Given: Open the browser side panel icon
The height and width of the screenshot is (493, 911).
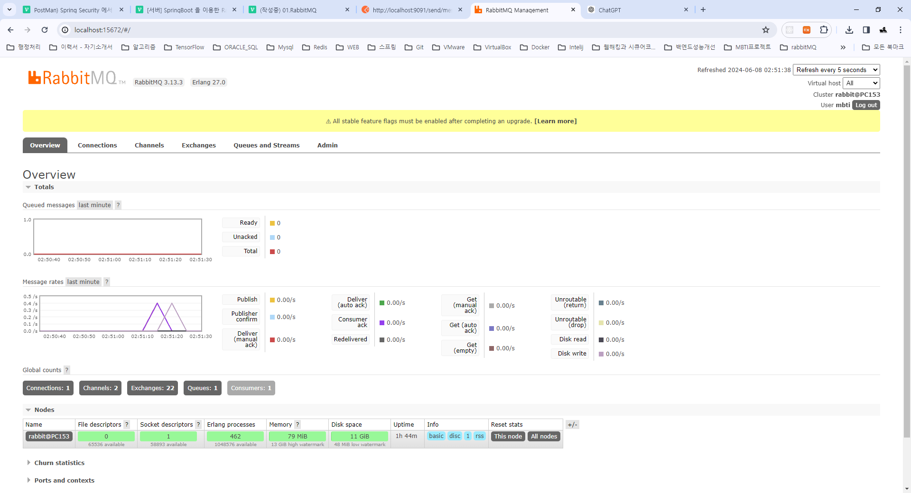Looking at the screenshot, I should (866, 30).
